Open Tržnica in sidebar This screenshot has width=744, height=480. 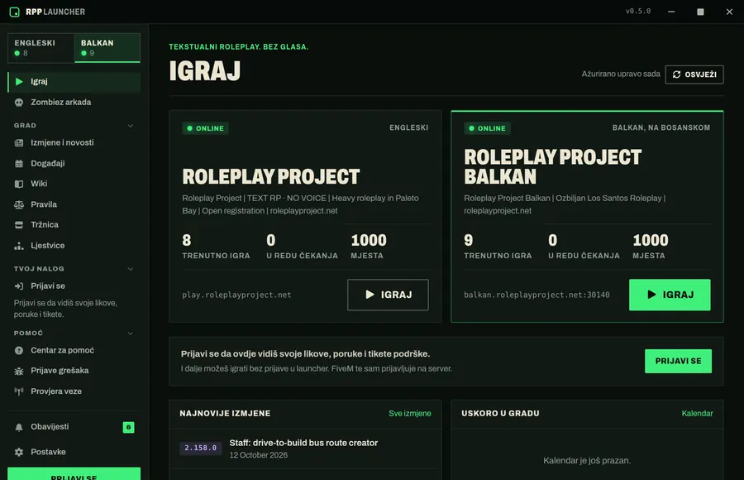[x=74, y=225]
